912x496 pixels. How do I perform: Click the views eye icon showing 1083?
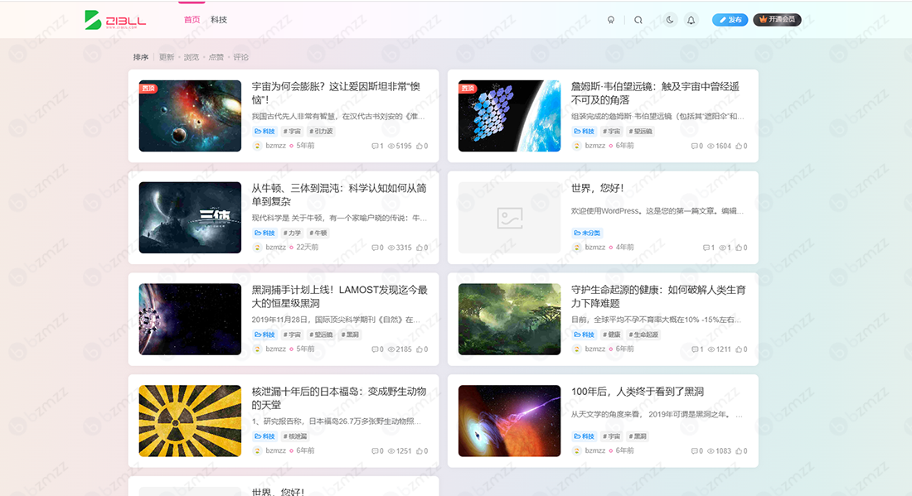point(711,450)
